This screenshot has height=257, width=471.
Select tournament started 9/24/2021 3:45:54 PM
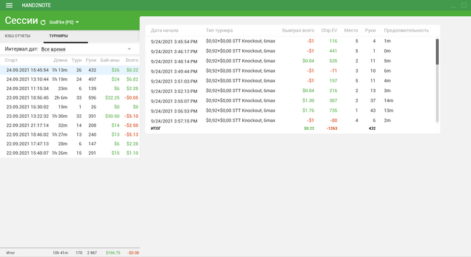pos(291,41)
